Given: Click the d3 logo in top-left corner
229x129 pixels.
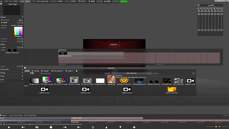Looking at the screenshot, I should [1, 1].
